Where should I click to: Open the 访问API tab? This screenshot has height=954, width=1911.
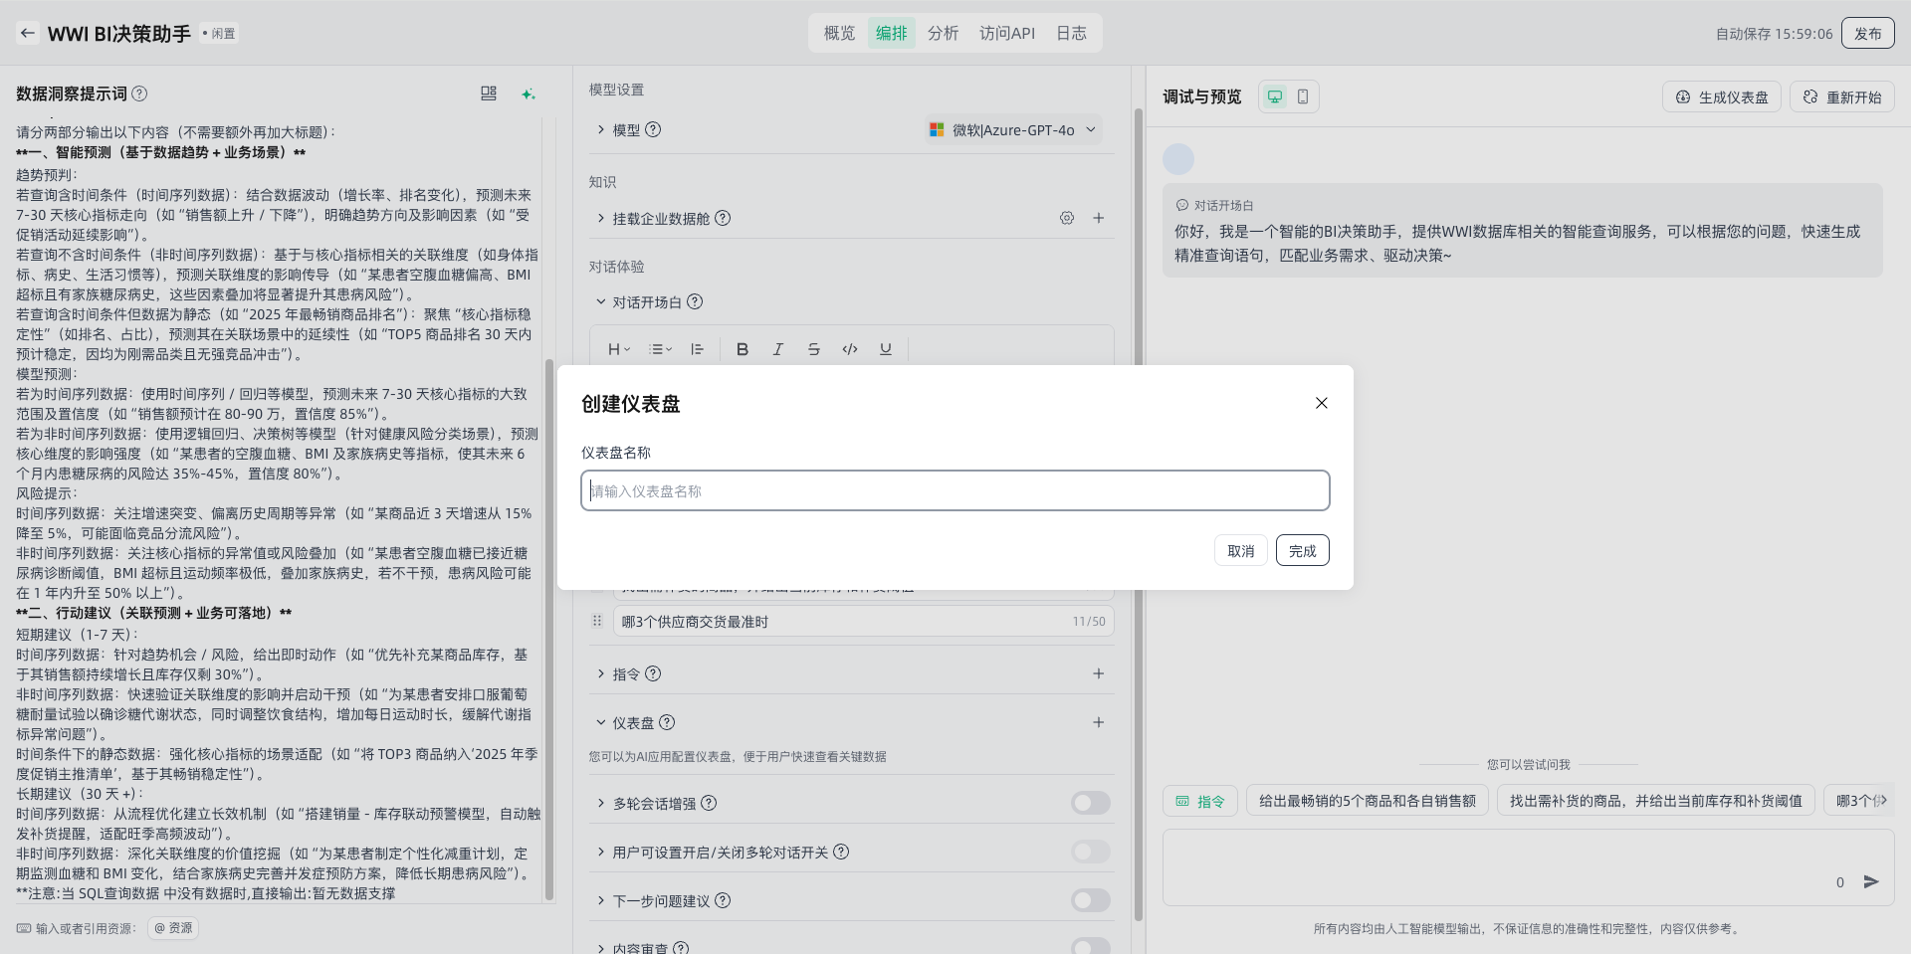coord(1006,33)
